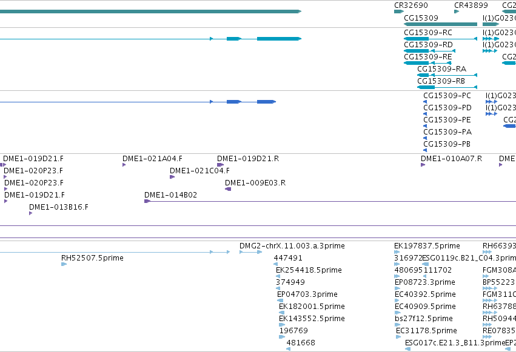516x352 pixels.
Task: Click EST feature 480695
Action: (x=409, y=270)
